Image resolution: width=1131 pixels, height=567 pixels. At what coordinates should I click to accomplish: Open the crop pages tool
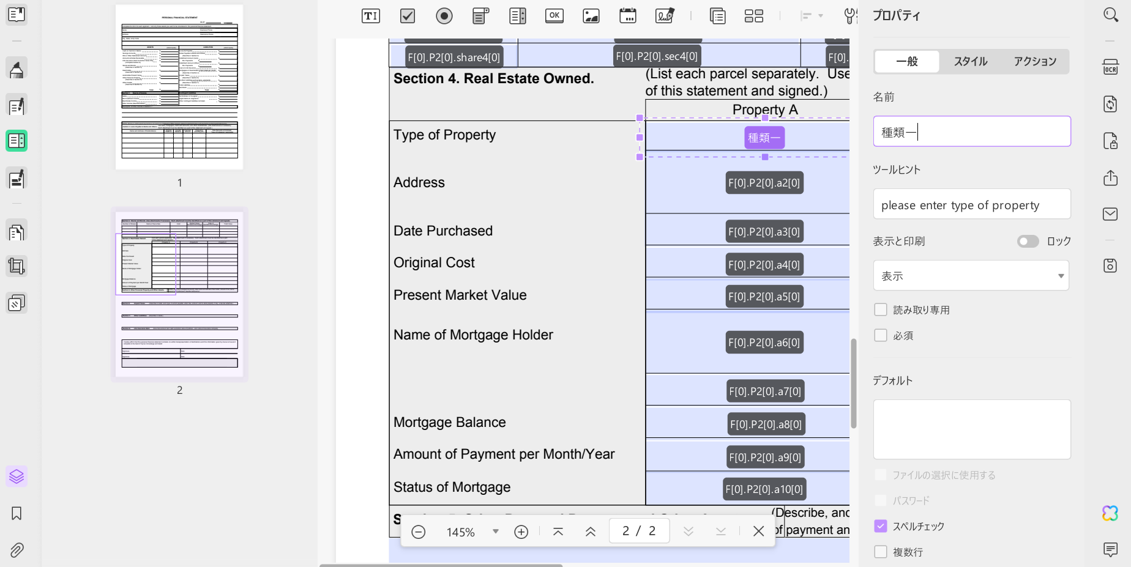(x=17, y=266)
